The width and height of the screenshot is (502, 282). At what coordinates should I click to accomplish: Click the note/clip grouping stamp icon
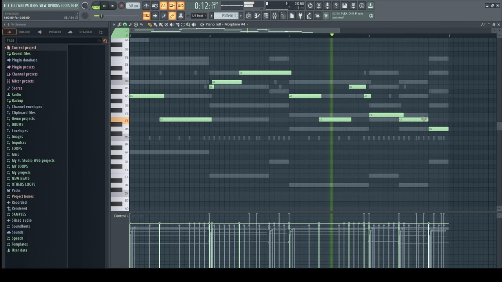point(181,16)
